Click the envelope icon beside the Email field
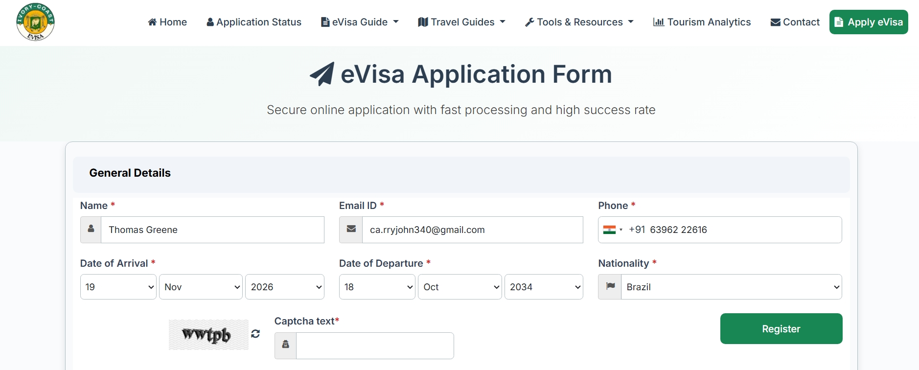 pos(351,230)
